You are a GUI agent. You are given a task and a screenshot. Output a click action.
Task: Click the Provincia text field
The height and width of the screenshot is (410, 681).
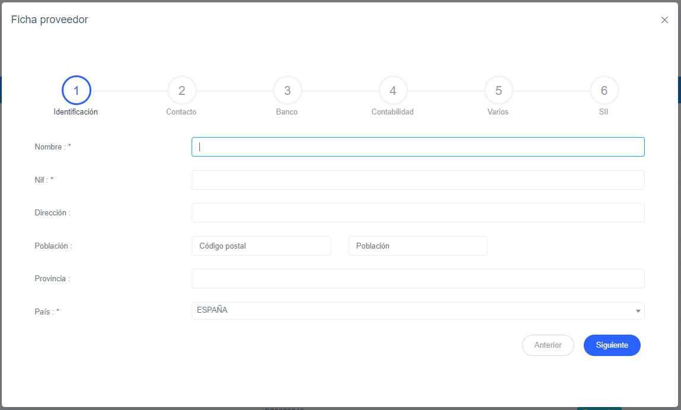point(418,279)
